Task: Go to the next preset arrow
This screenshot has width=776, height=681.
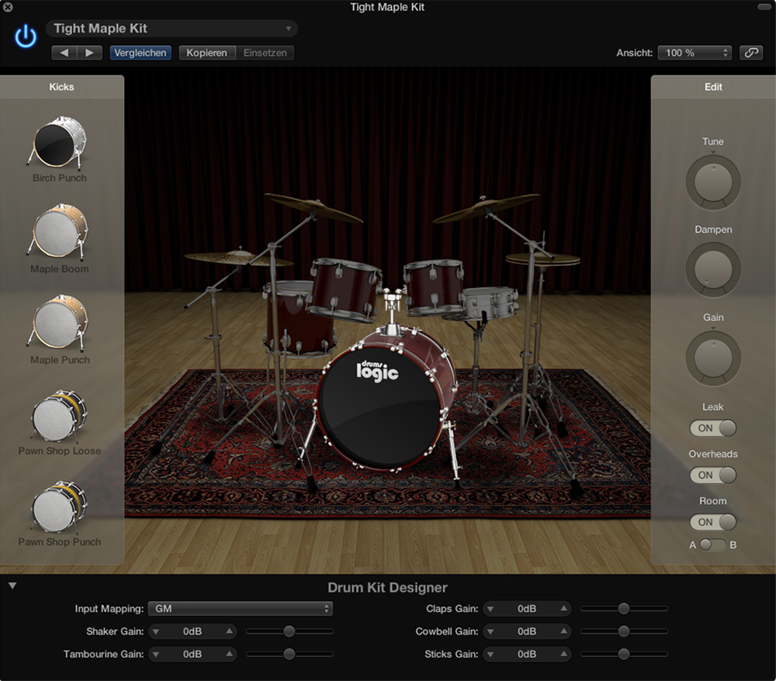Action: [x=89, y=53]
